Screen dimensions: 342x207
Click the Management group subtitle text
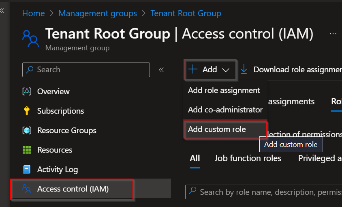click(77, 48)
